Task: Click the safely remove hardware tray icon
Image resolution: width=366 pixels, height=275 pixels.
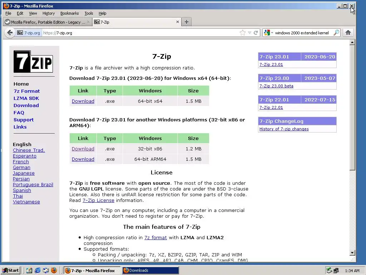Action: [x=329, y=271]
